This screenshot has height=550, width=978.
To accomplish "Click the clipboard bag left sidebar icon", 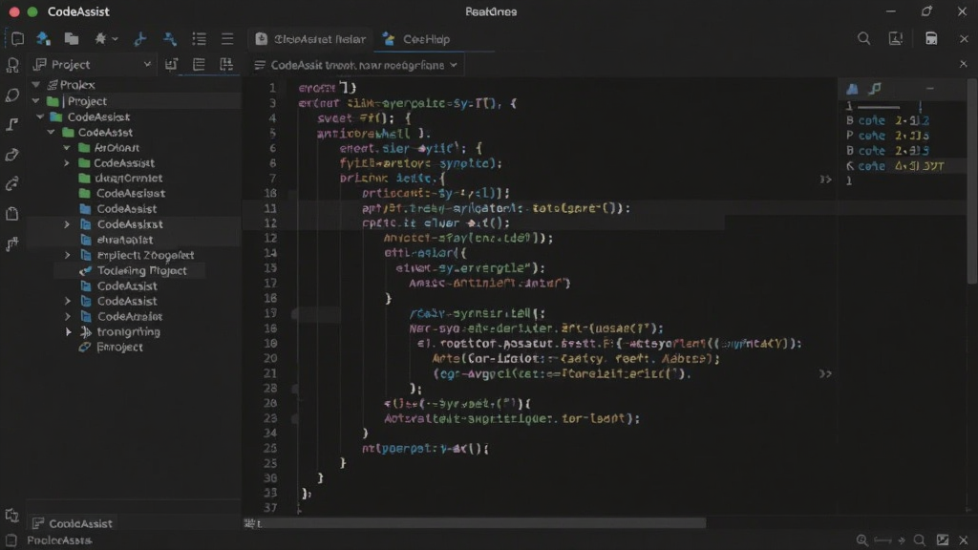I will coord(12,214).
